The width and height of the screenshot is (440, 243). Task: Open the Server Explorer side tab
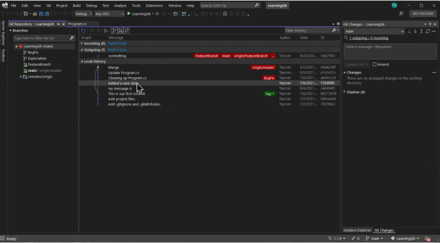[x=3, y=33]
